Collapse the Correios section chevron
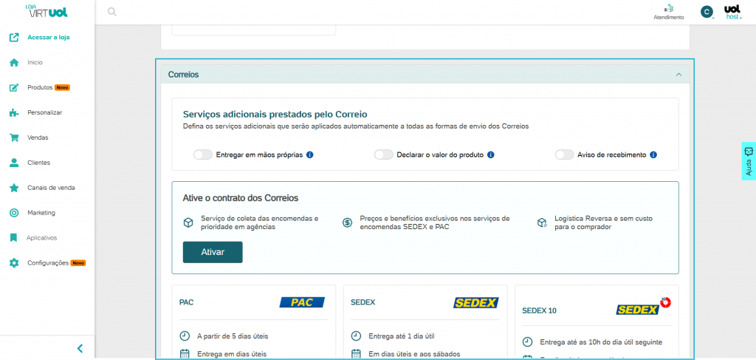756x360 pixels. 678,75
